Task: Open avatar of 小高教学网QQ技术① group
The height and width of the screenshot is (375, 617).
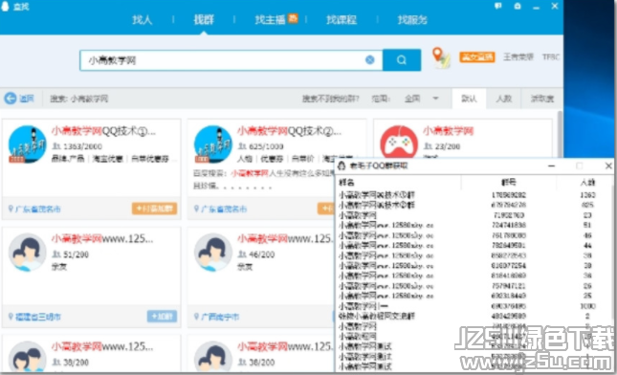Action: point(27,144)
